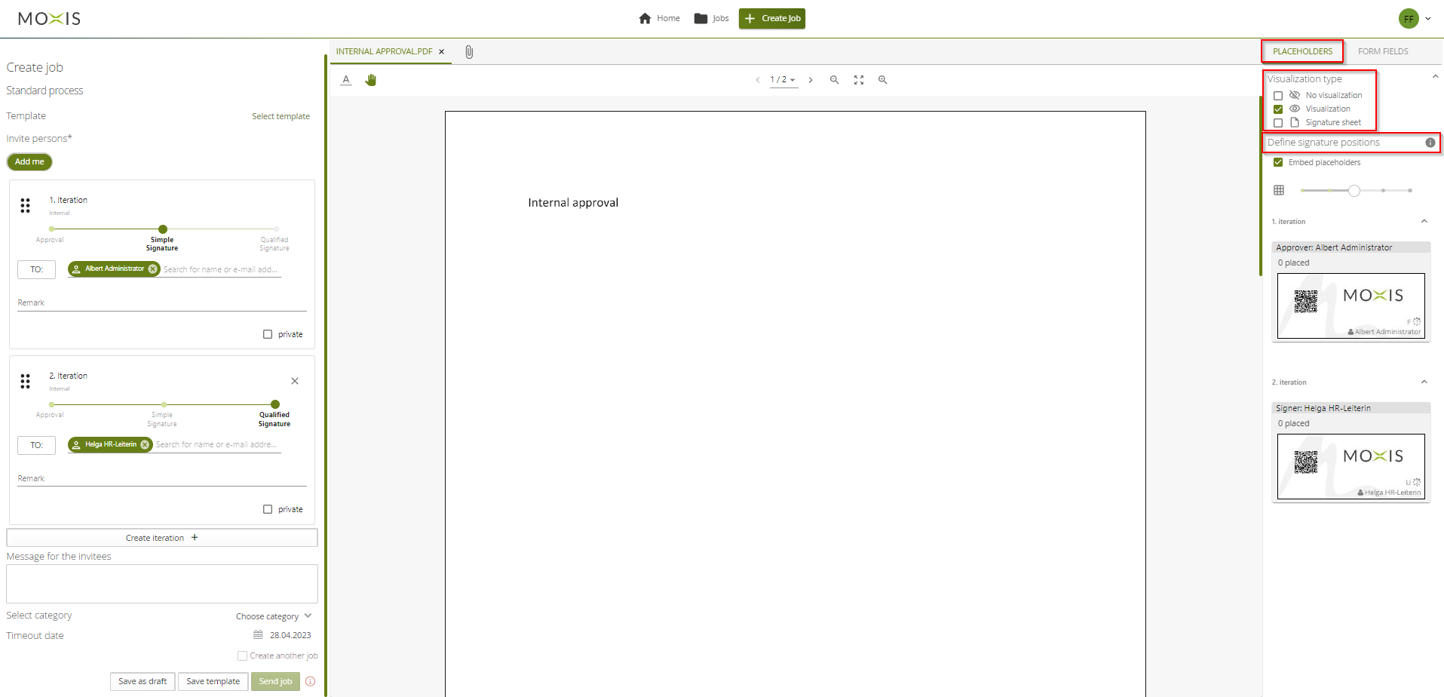Click the paperclip attachment icon
Screen dimensions: 1444x697
coord(469,52)
